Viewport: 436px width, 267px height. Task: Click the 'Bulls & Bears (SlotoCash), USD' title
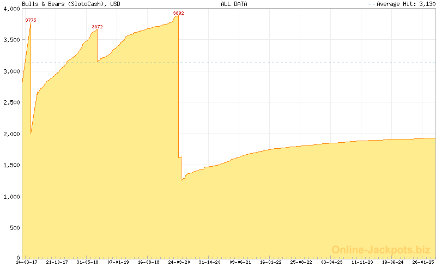point(71,4)
